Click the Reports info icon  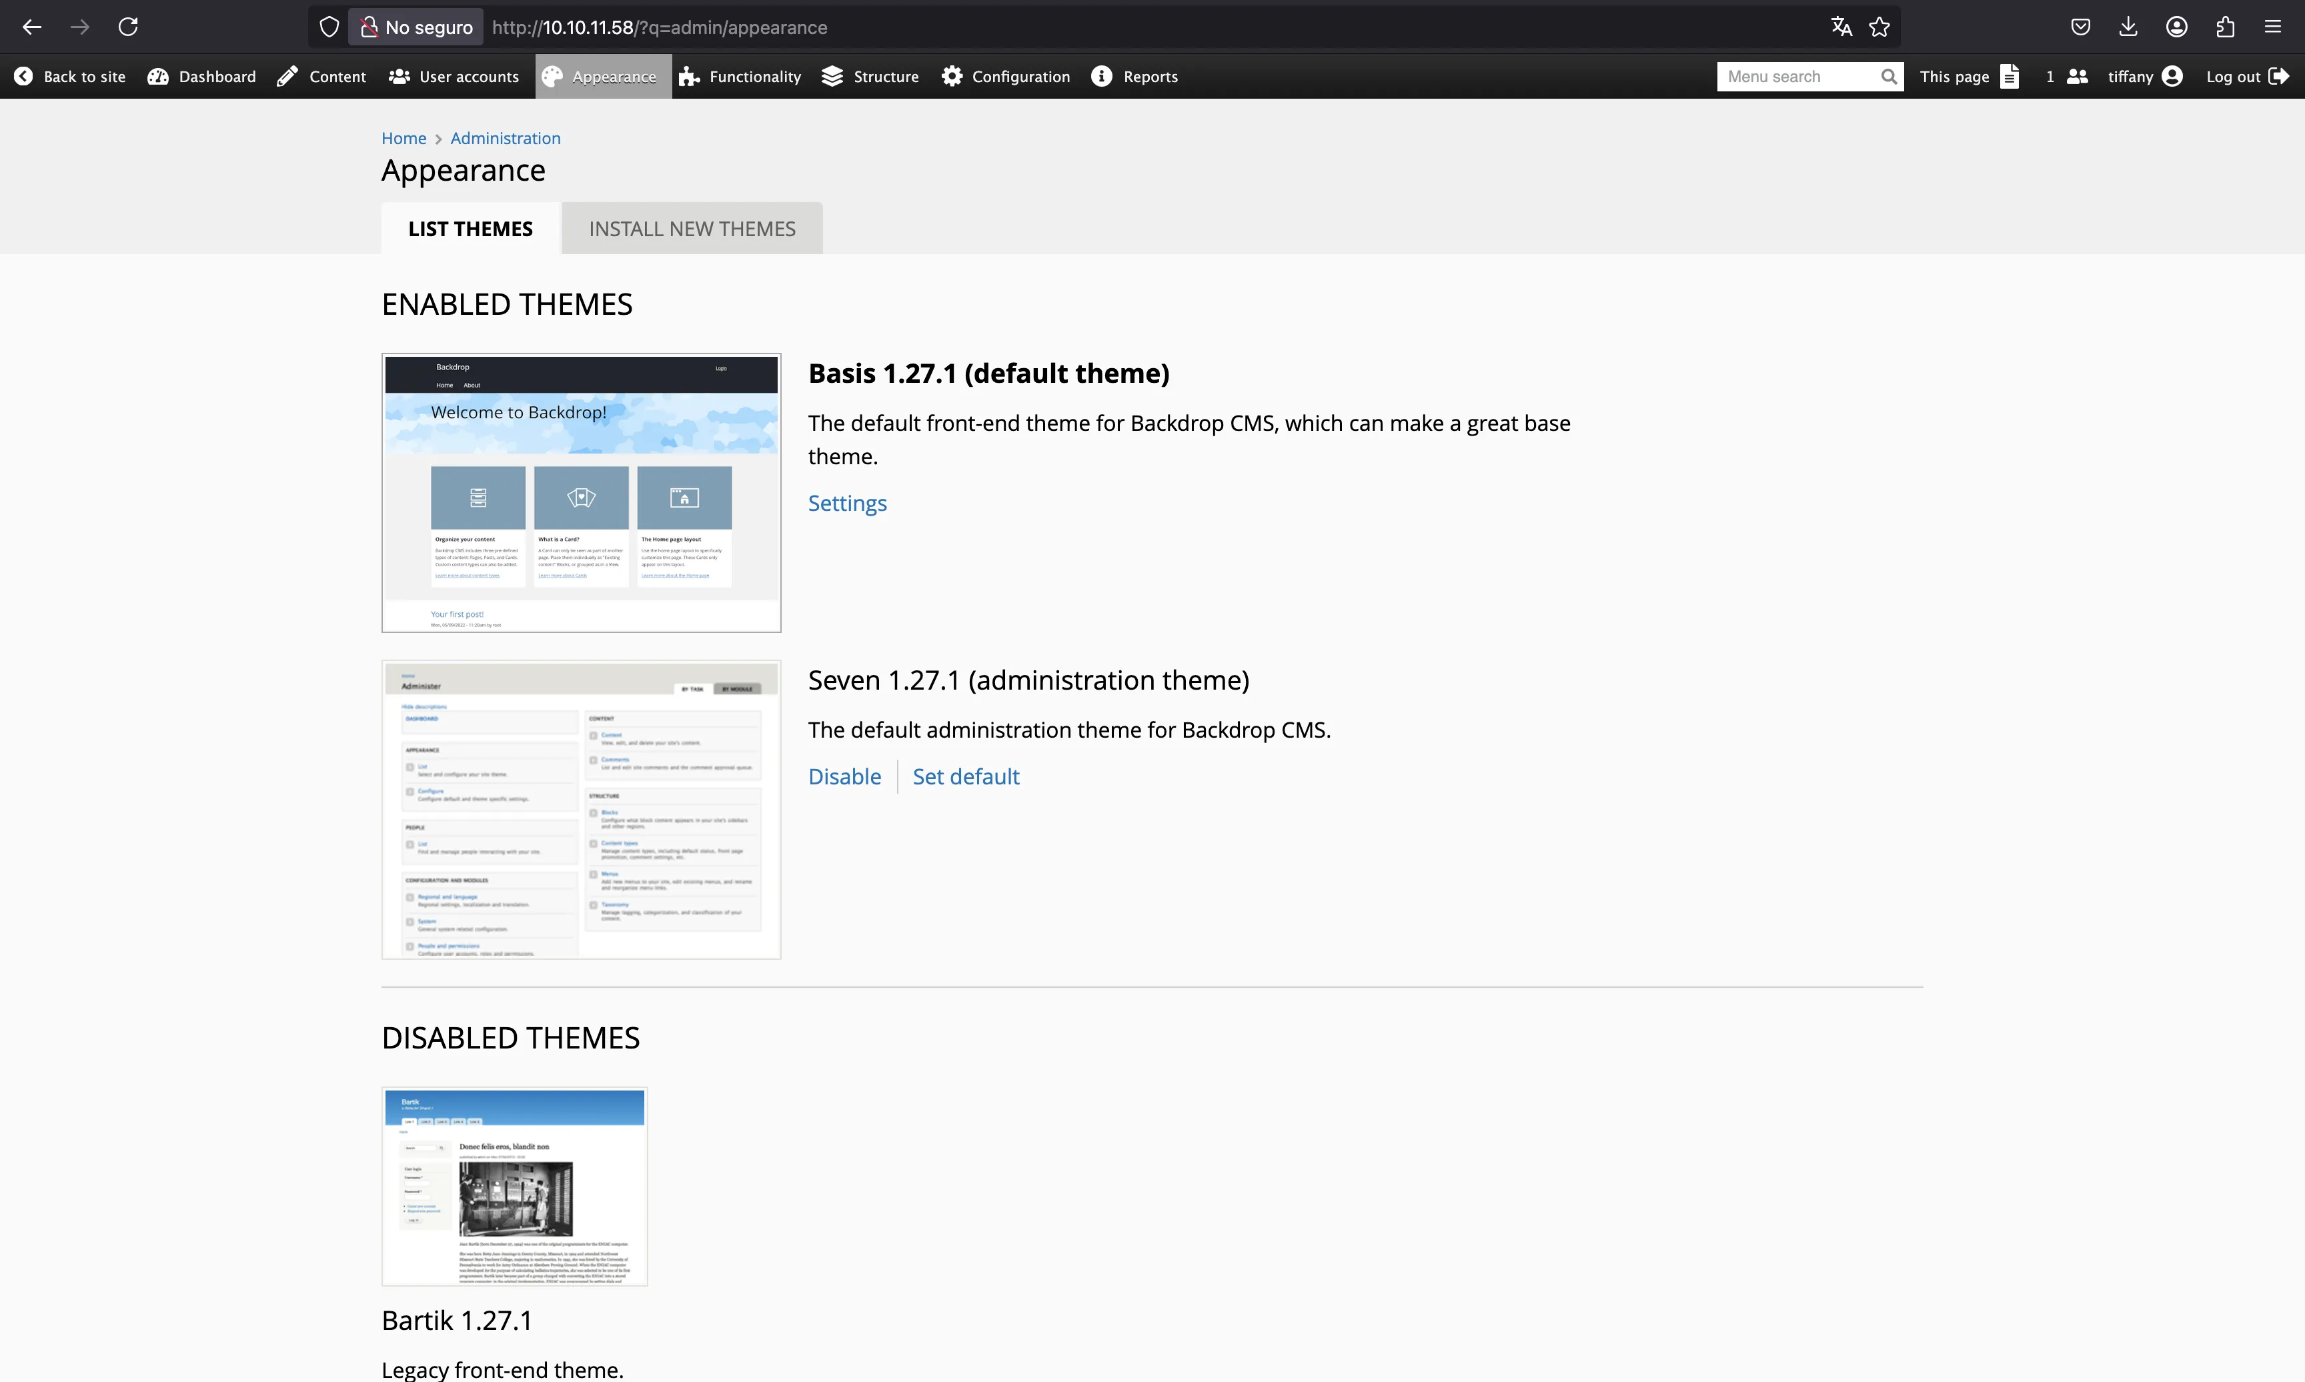click(1101, 76)
